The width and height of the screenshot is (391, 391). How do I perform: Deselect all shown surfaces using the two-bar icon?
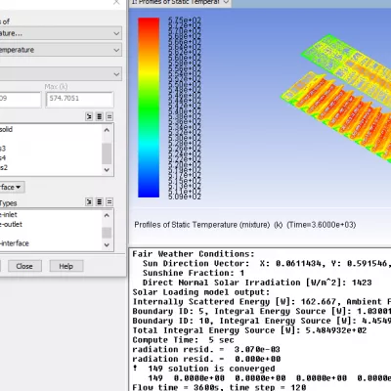tap(109, 116)
